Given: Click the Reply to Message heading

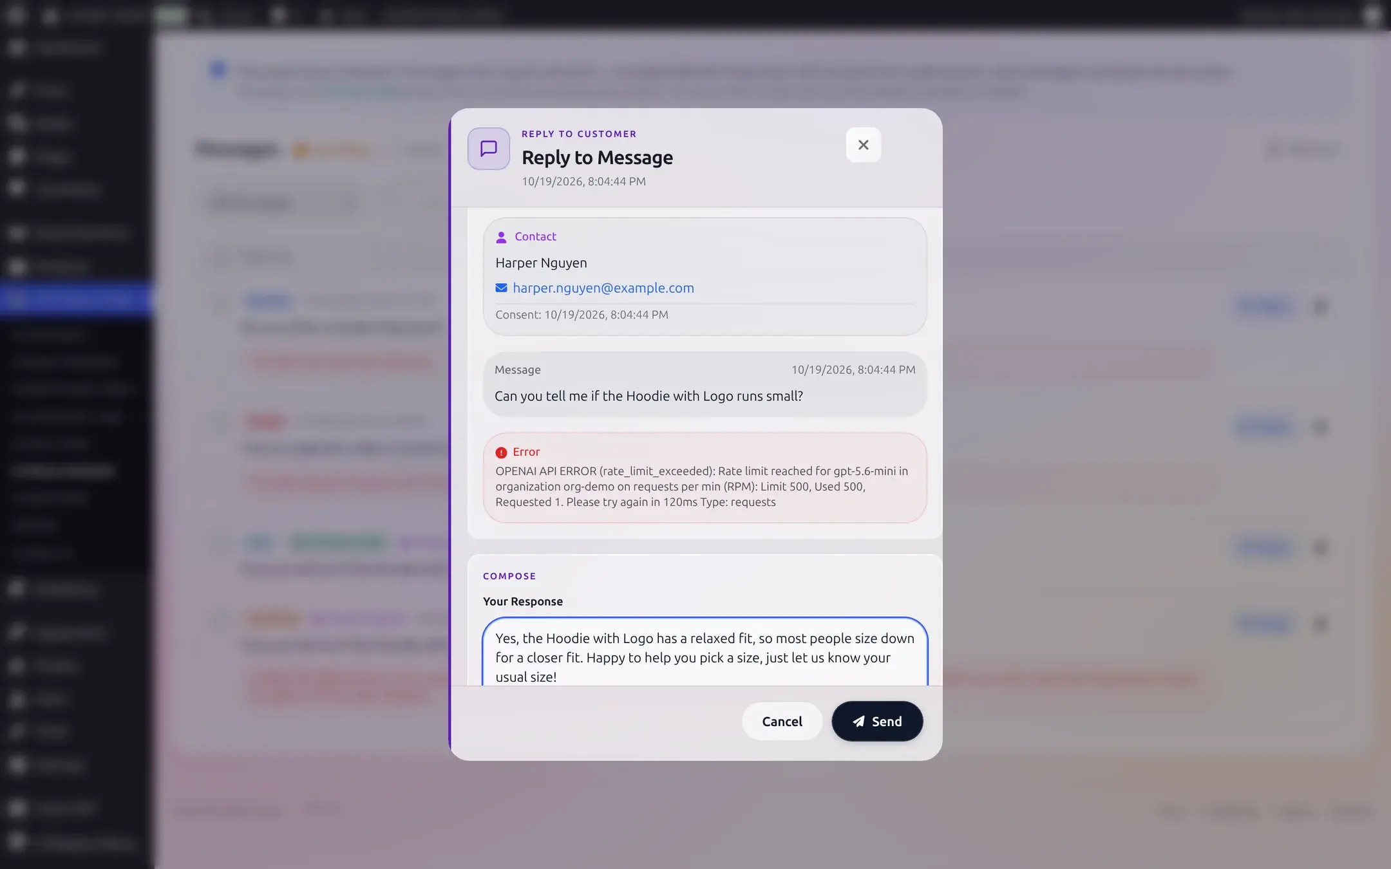Looking at the screenshot, I should click(x=597, y=158).
